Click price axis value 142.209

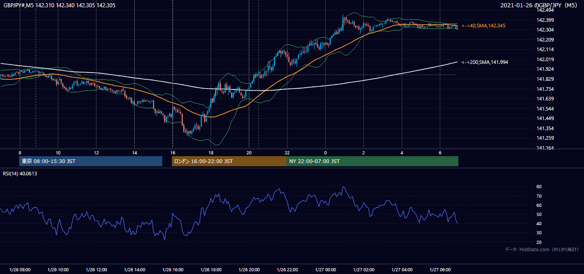point(545,40)
